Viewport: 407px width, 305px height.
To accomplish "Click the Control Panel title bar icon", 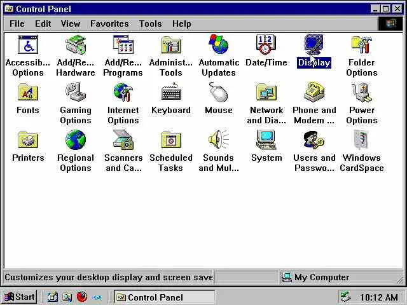I will [9, 9].
